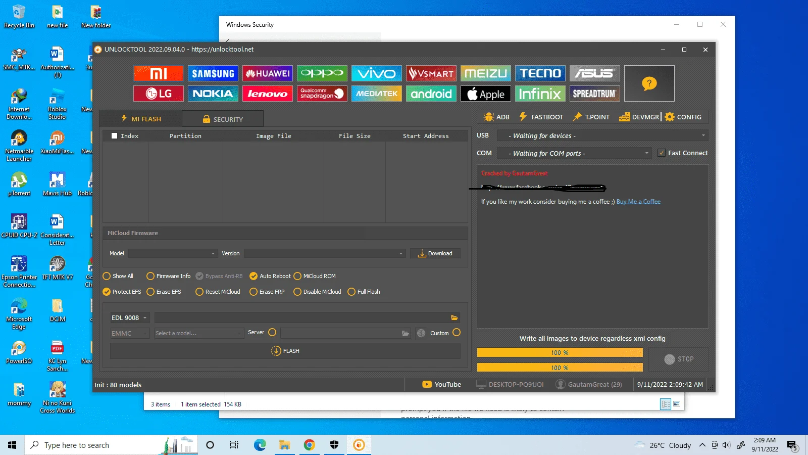Open the Huawei brand tile
The image size is (808, 455).
click(x=267, y=73)
